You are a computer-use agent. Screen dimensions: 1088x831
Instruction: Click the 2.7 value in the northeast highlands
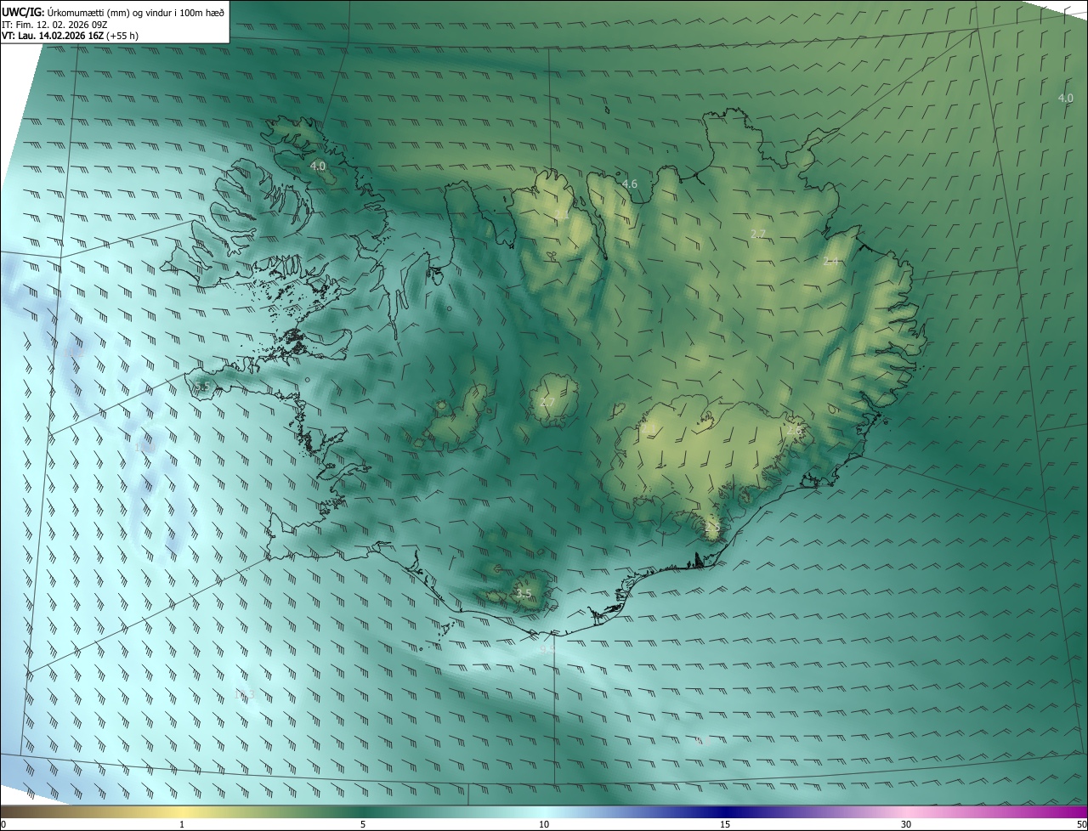coord(758,234)
